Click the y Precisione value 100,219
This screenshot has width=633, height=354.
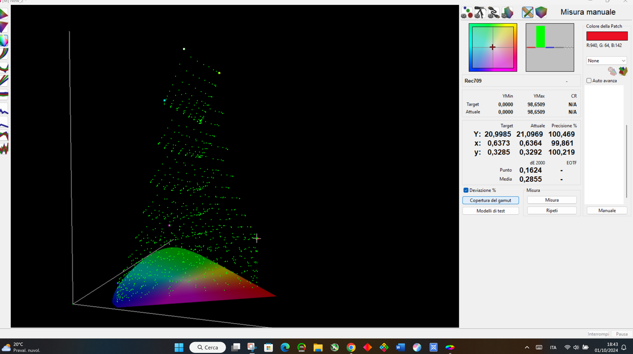tap(561, 152)
